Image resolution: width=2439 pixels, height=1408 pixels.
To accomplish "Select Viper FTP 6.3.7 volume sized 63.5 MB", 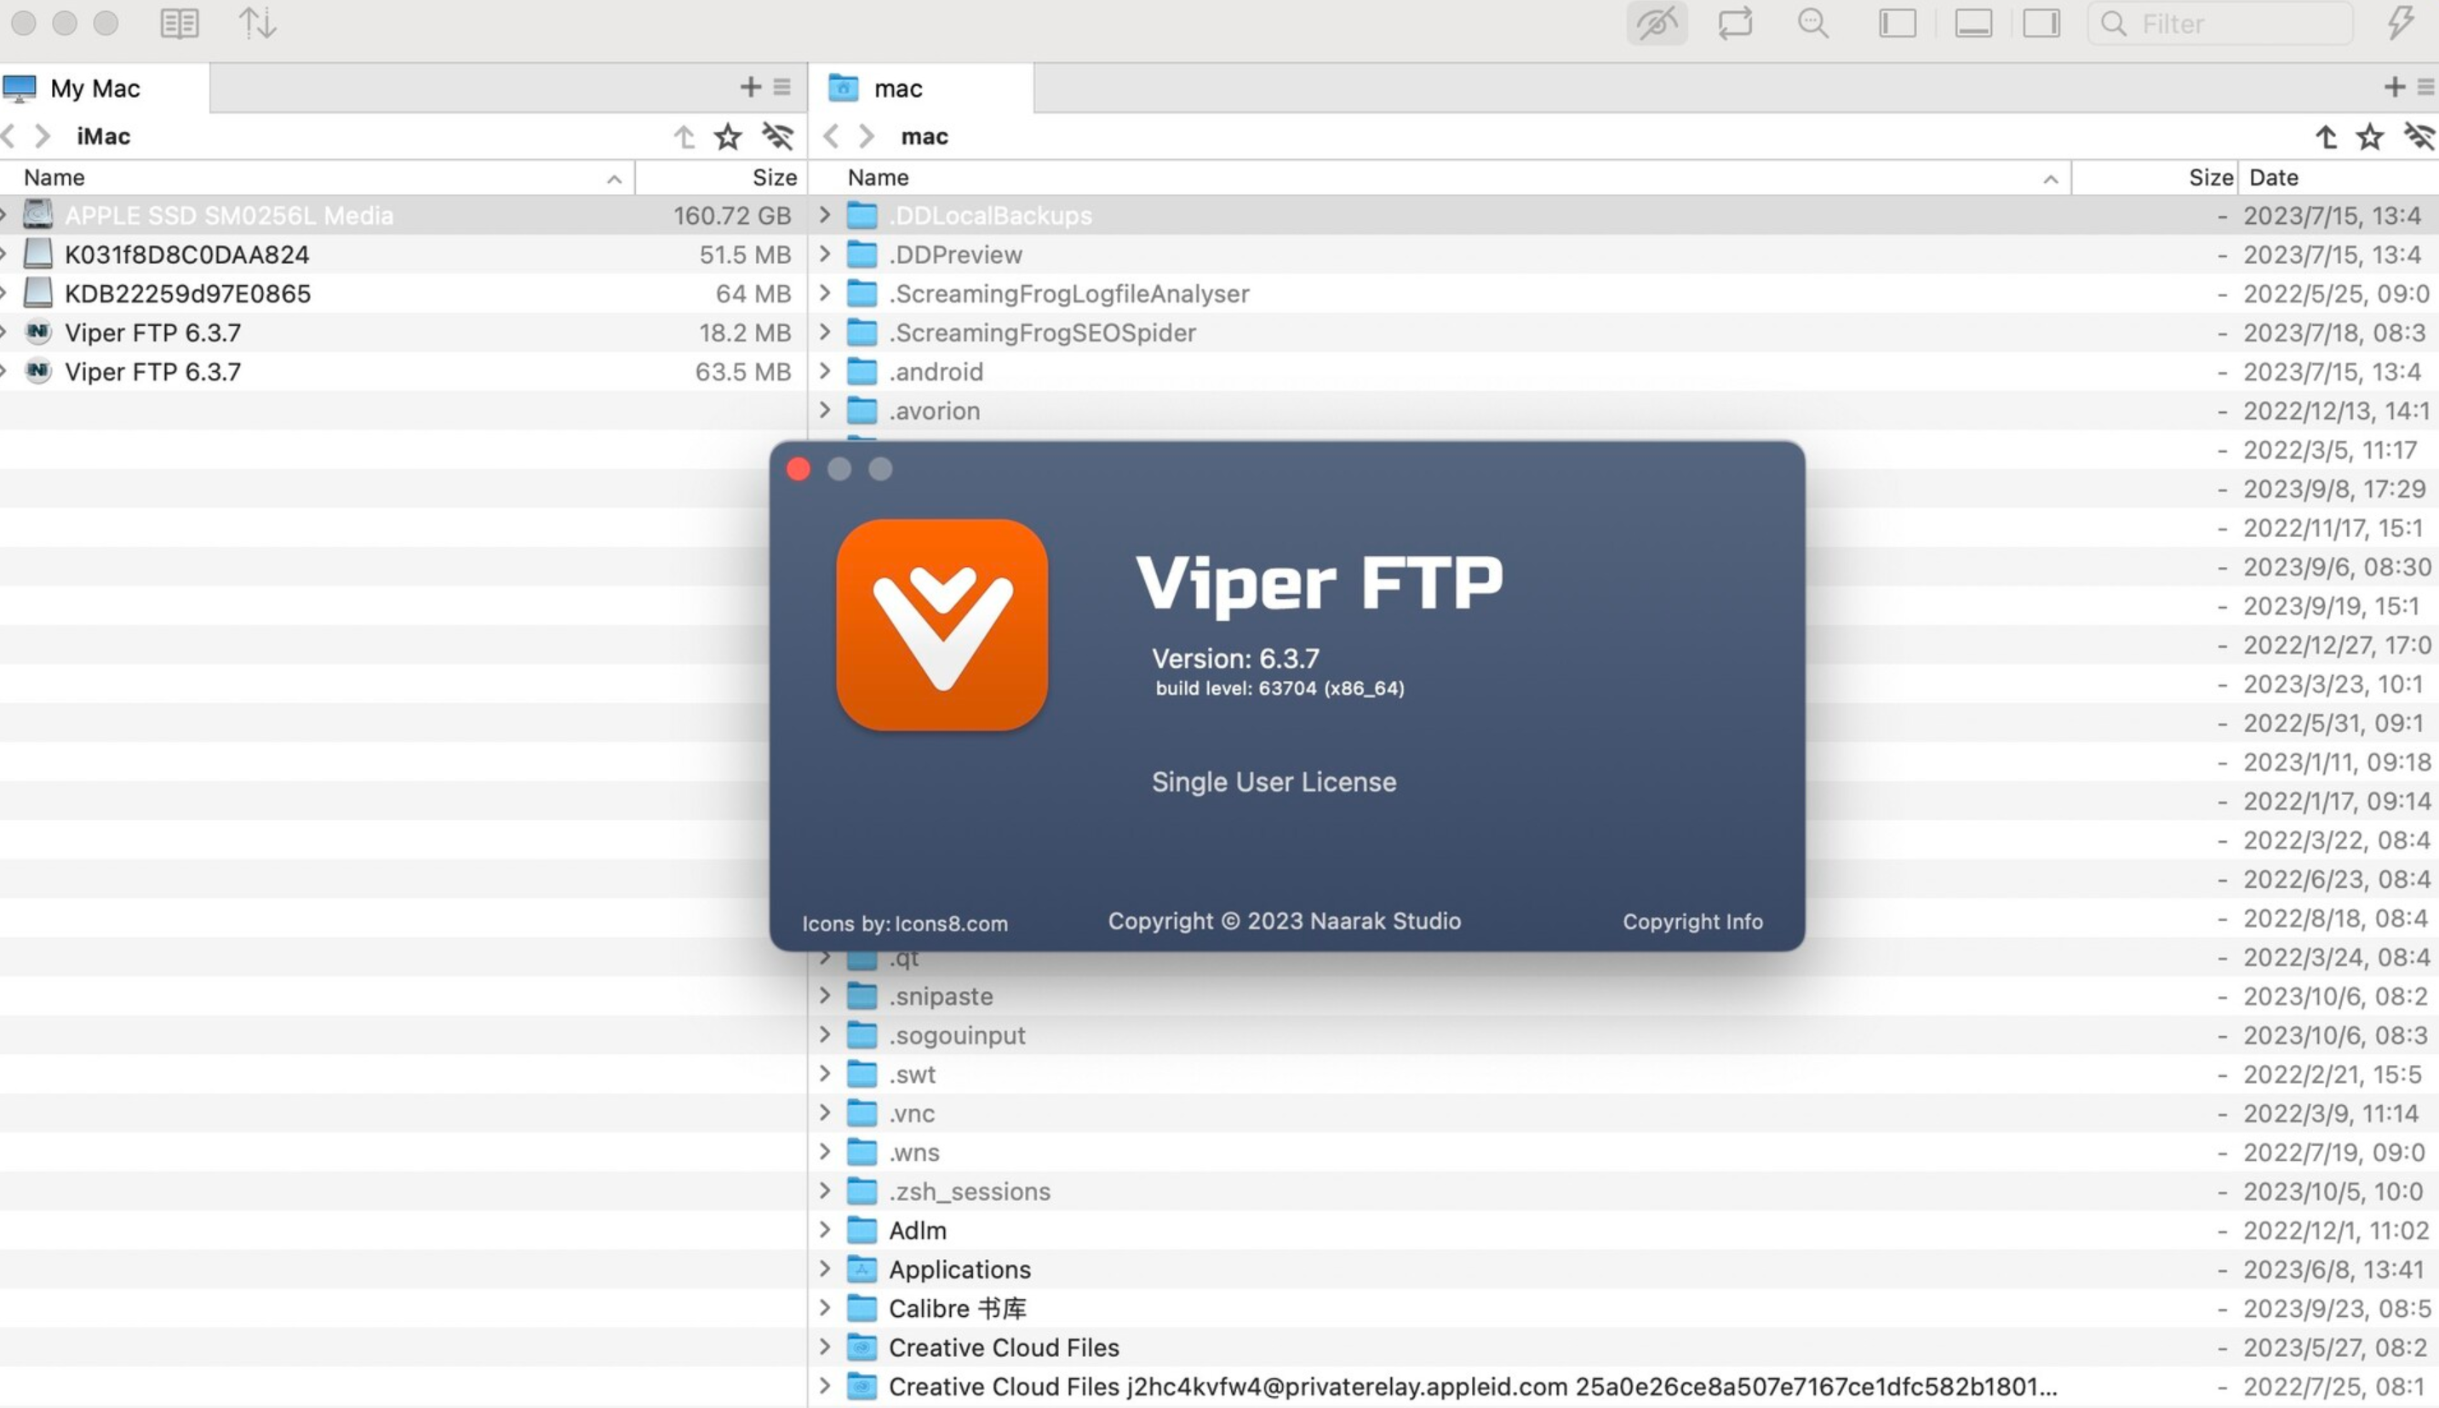I will 403,371.
